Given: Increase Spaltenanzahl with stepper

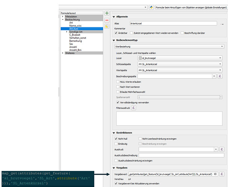Looking at the screenshot, I should pyautogui.click(x=221, y=96).
